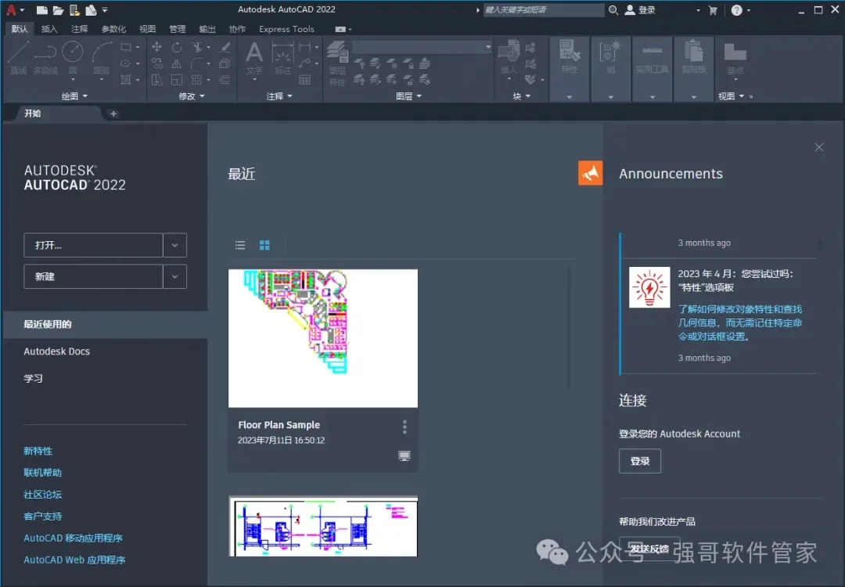Expand the quick access toolbar customize arrow
Image resolution: width=845 pixels, height=587 pixels.
105,9
